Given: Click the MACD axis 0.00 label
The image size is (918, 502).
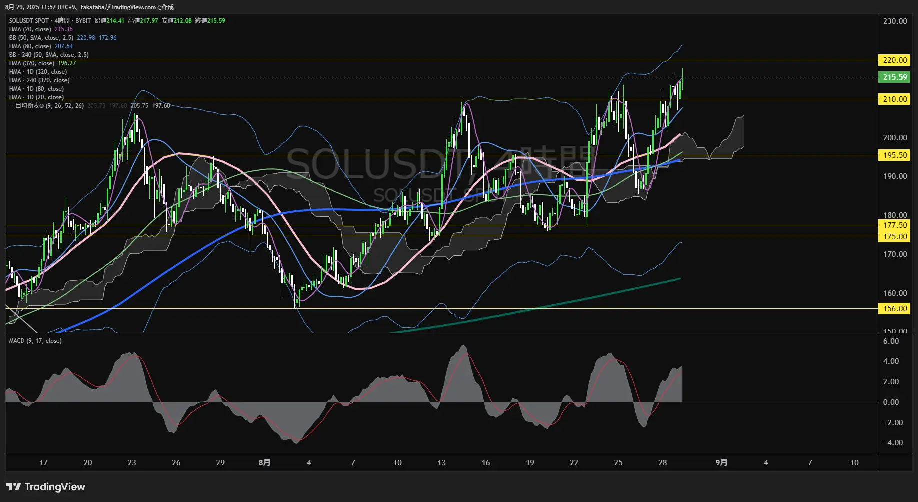Looking at the screenshot, I should (x=891, y=402).
